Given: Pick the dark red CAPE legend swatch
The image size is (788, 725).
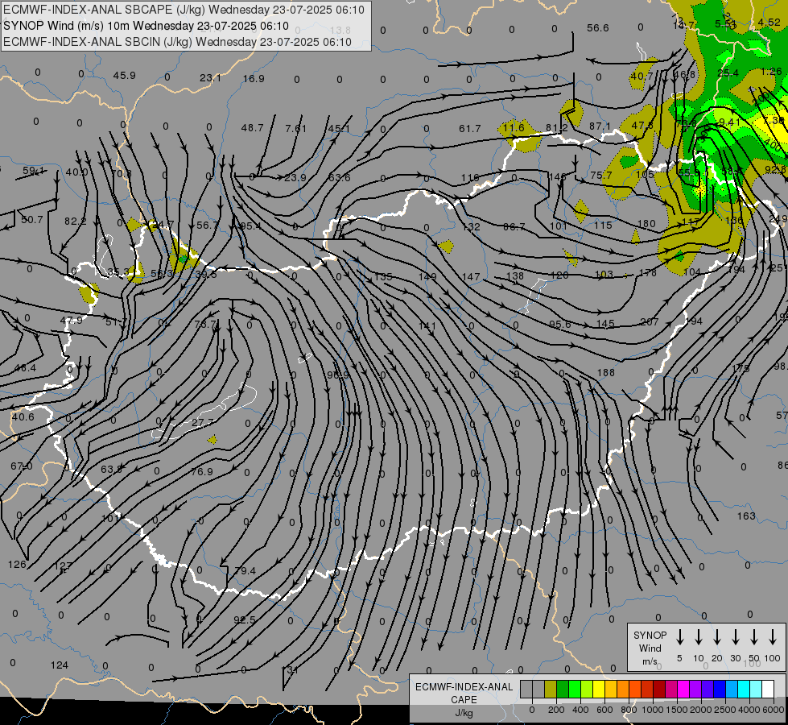Looking at the screenshot, I should tap(659, 689).
